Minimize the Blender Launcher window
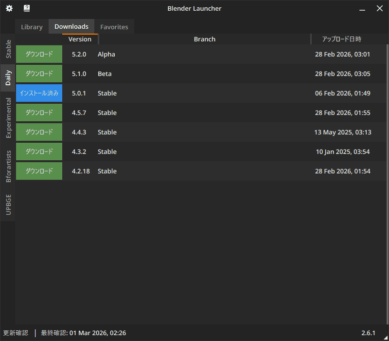This screenshot has height=341, width=389. pyautogui.click(x=362, y=9)
